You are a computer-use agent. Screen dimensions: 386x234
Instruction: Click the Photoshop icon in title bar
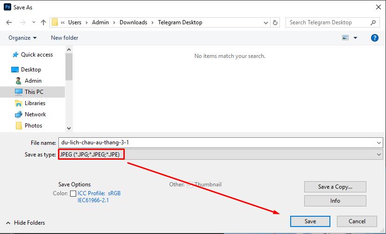pyautogui.click(x=7, y=7)
